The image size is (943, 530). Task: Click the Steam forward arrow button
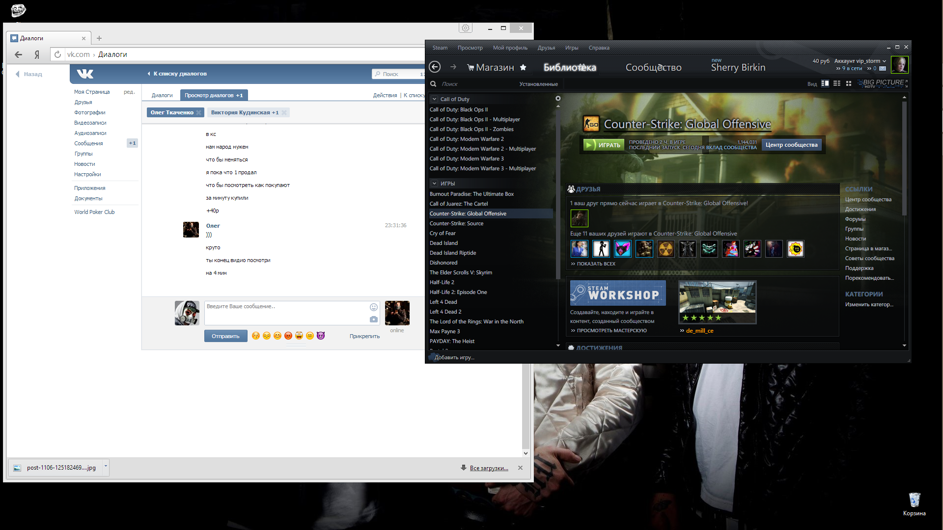453,67
